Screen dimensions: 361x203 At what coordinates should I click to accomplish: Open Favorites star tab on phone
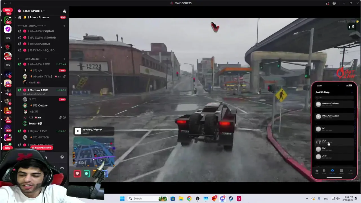[317, 171]
